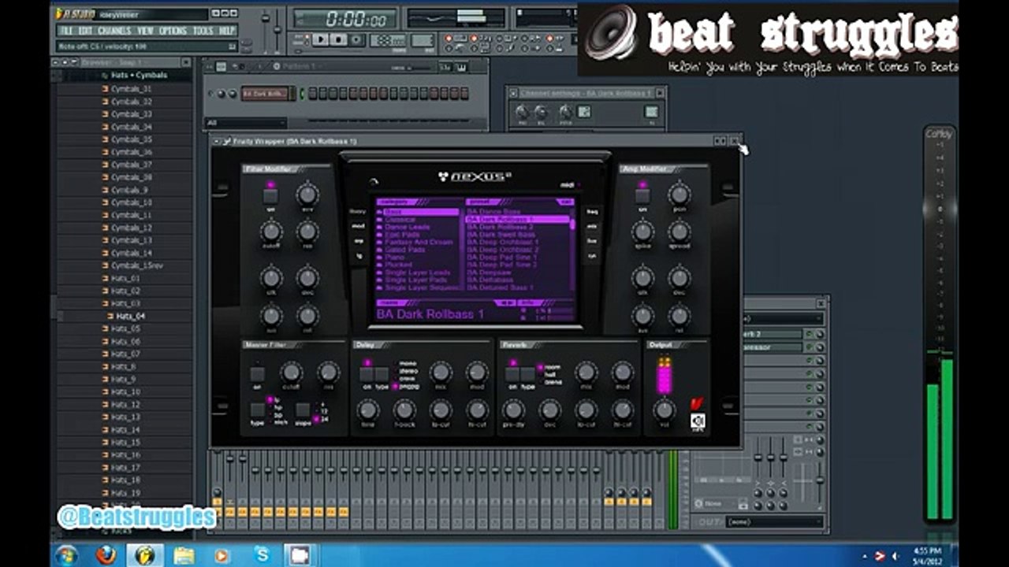Open the VIEW menu
Viewport: 1009px width, 567px height.
click(146, 31)
